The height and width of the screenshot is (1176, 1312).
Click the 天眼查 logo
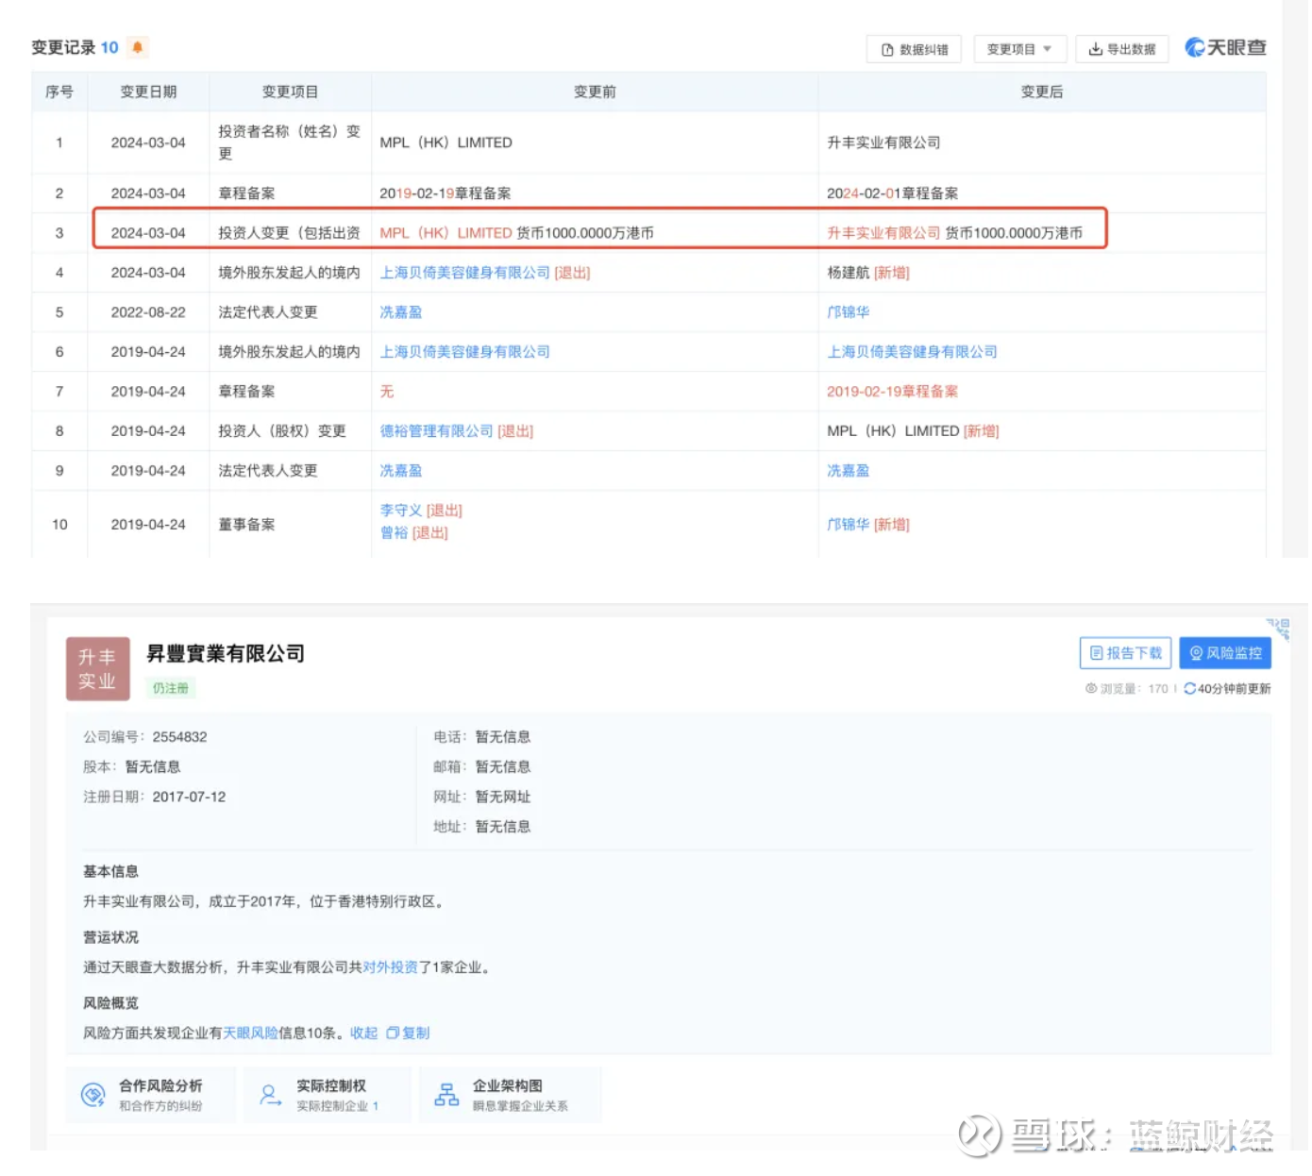pos(1225,47)
